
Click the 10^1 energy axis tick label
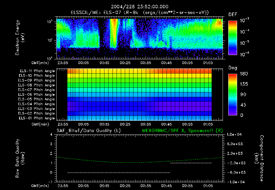click(50, 40)
